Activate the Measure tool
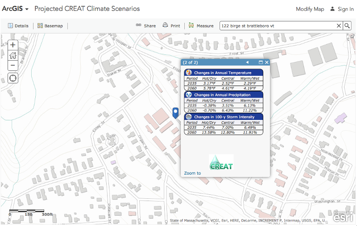This screenshot has height=226, width=357. tap(201, 26)
